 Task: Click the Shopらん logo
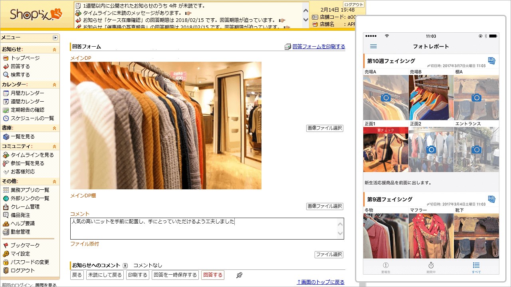pos(36,14)
